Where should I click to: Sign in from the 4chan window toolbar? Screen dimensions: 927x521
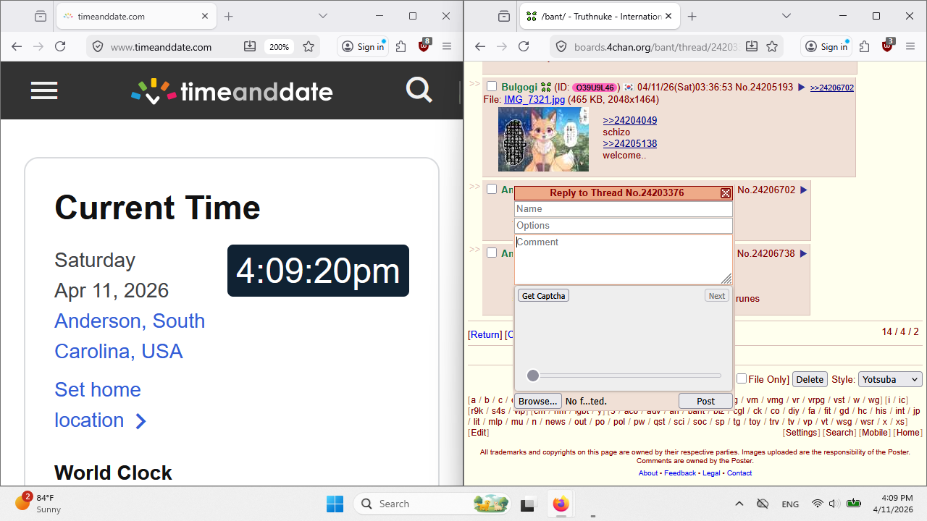[x=826, y=46]
